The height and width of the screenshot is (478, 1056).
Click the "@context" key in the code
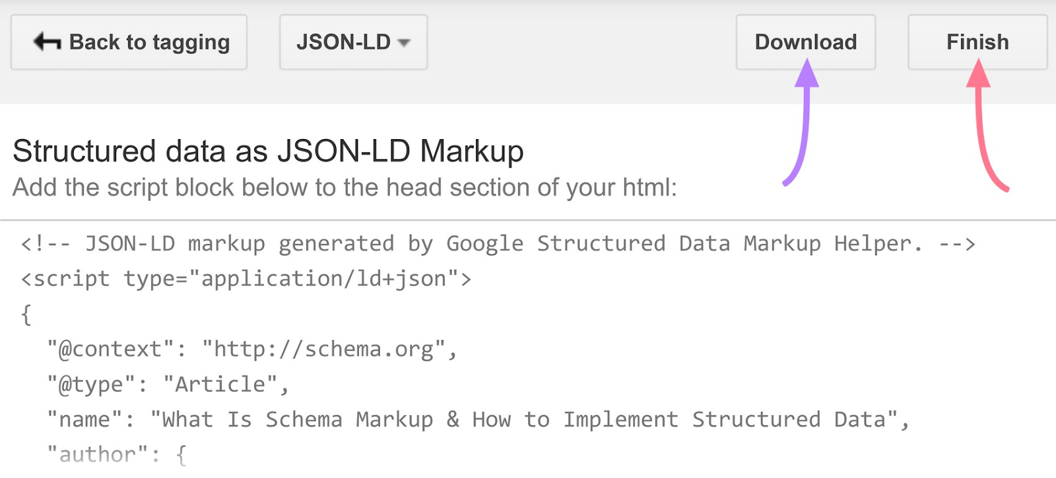[110, 349]
